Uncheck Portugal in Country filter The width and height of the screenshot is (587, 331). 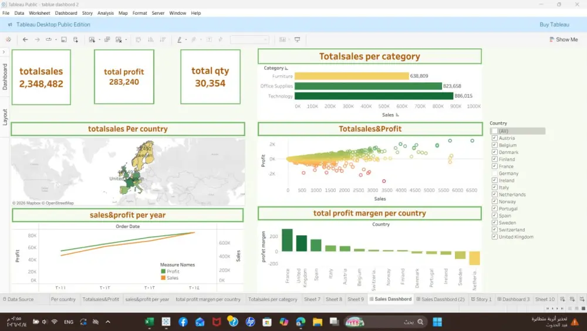pos(494,209)
